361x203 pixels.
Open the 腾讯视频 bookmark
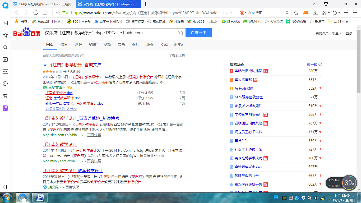click(231, 21)
